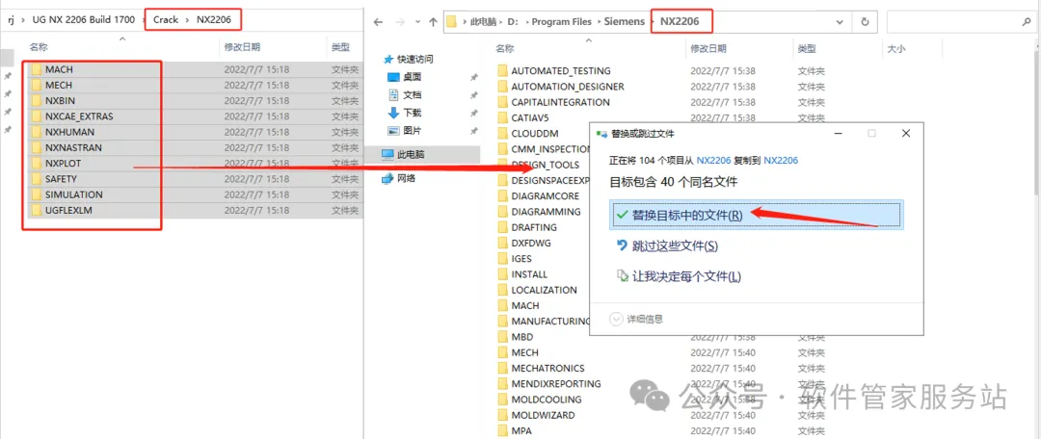
Task: Expand 详细信息 in the replace dialog
Action: click(x=636, y=319)
